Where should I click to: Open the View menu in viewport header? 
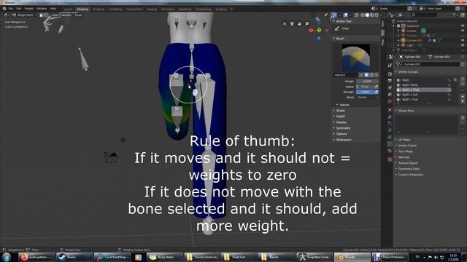[55, 15]
